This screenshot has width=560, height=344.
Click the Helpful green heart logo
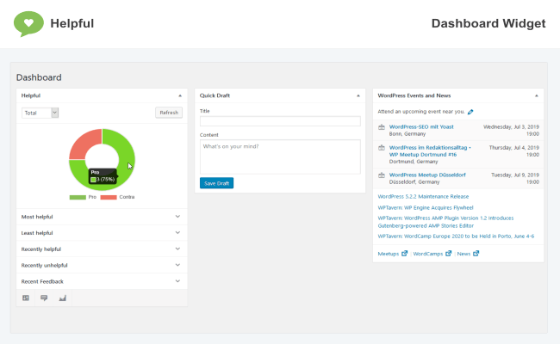click(28, 23)
